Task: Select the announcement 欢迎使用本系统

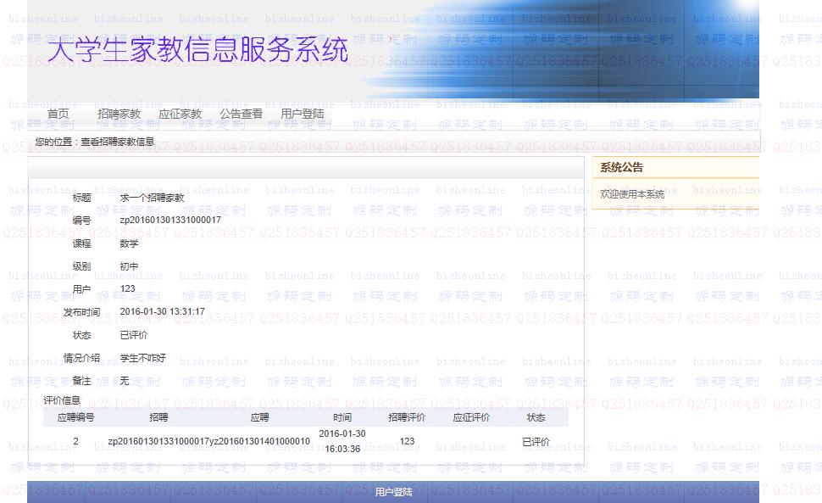Action: click(632, 194)
